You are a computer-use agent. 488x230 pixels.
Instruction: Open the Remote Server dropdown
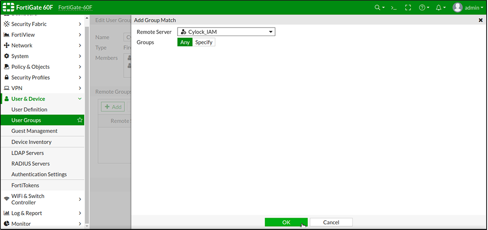click(226, 32)
